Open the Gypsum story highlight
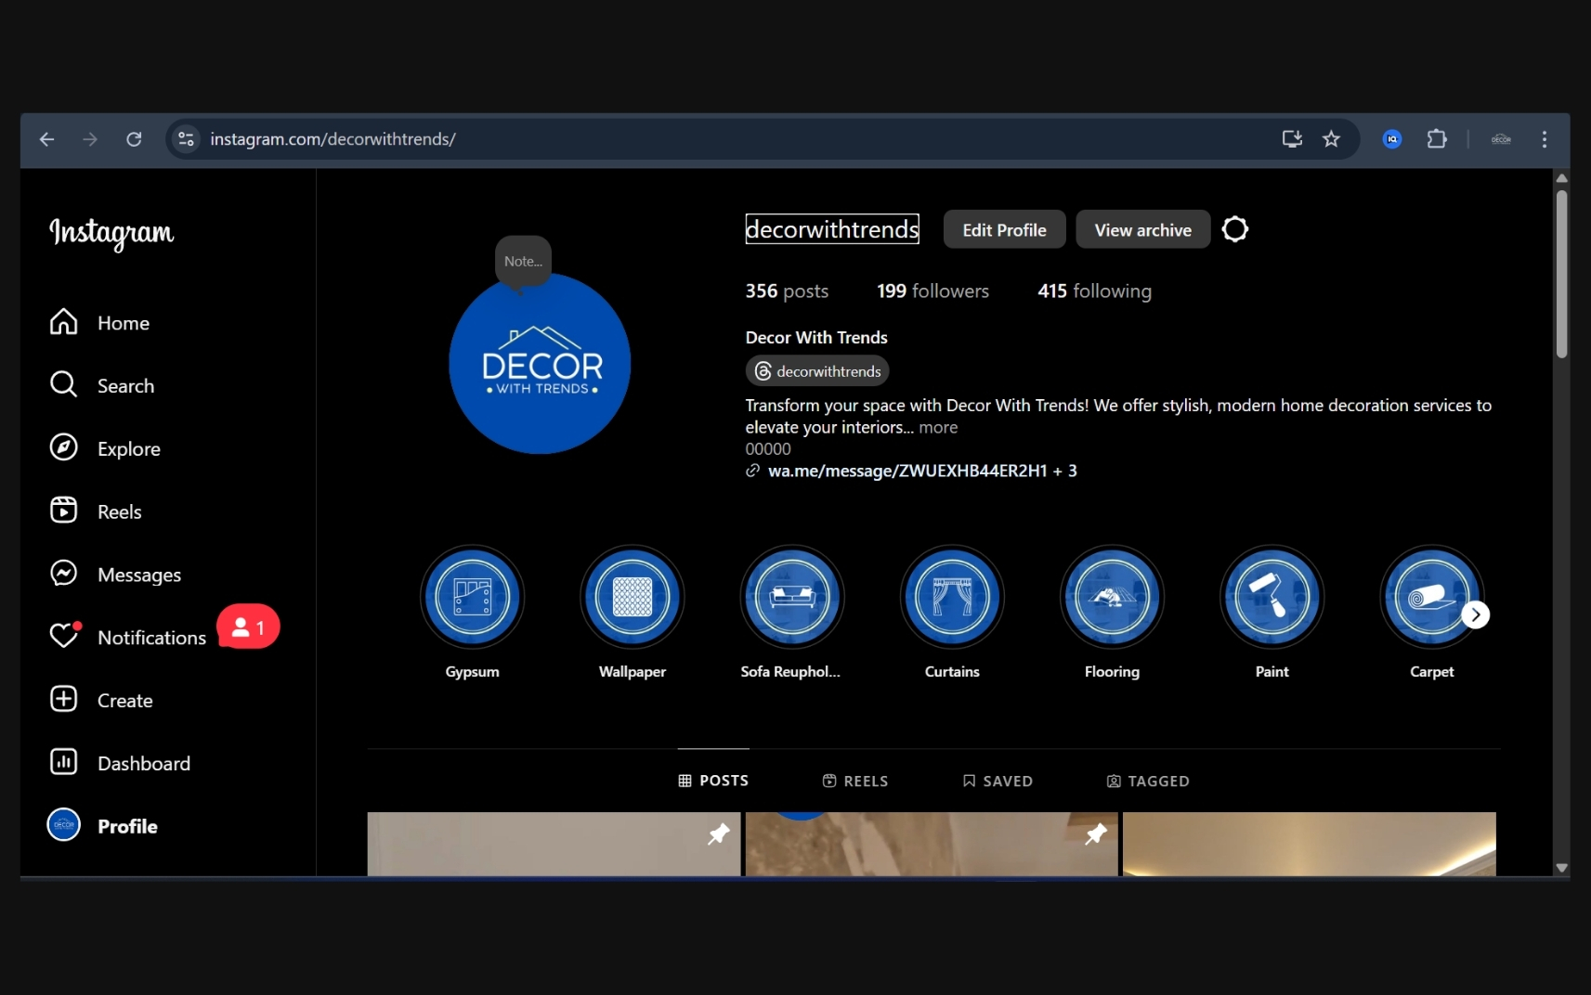 point(473,597)
